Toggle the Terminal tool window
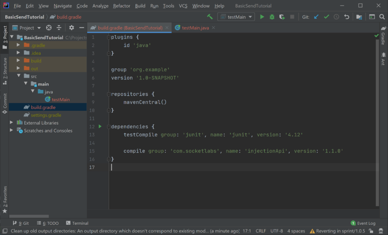The image size is (388, 235). (77, 223)
